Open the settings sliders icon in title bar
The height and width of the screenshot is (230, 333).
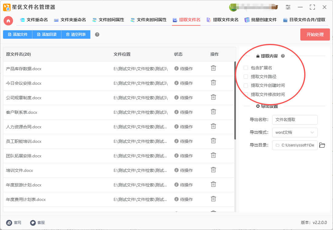(x=288, y=7)
